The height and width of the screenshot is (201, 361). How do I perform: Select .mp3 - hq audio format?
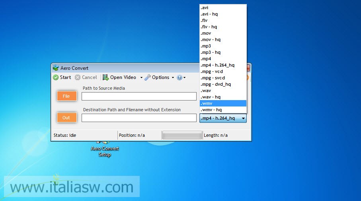[x=223, y=52]
